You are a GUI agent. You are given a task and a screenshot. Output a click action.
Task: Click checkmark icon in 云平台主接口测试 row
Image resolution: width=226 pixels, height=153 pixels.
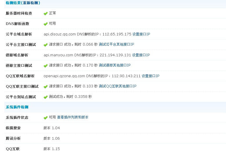tap(46, 45)
